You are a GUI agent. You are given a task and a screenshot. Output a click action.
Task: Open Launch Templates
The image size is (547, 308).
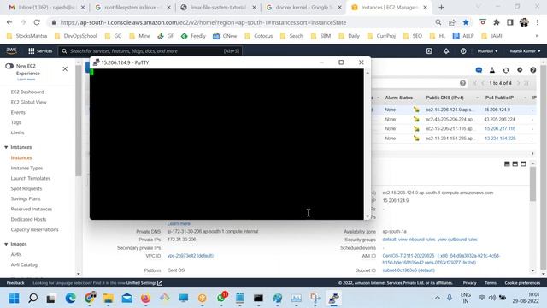click(31, 179)
